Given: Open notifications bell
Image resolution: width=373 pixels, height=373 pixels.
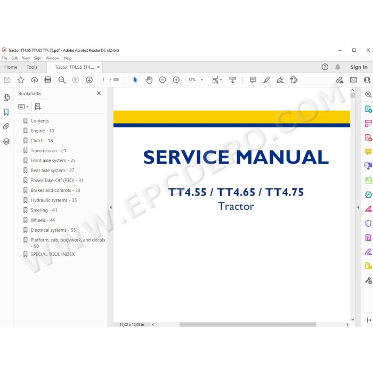Looking at the screenshot, I should click(337, 67).
